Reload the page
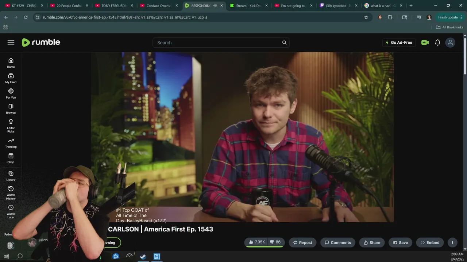Image resolution: width=467 pixels, height=262 pixels. (26, 17)
